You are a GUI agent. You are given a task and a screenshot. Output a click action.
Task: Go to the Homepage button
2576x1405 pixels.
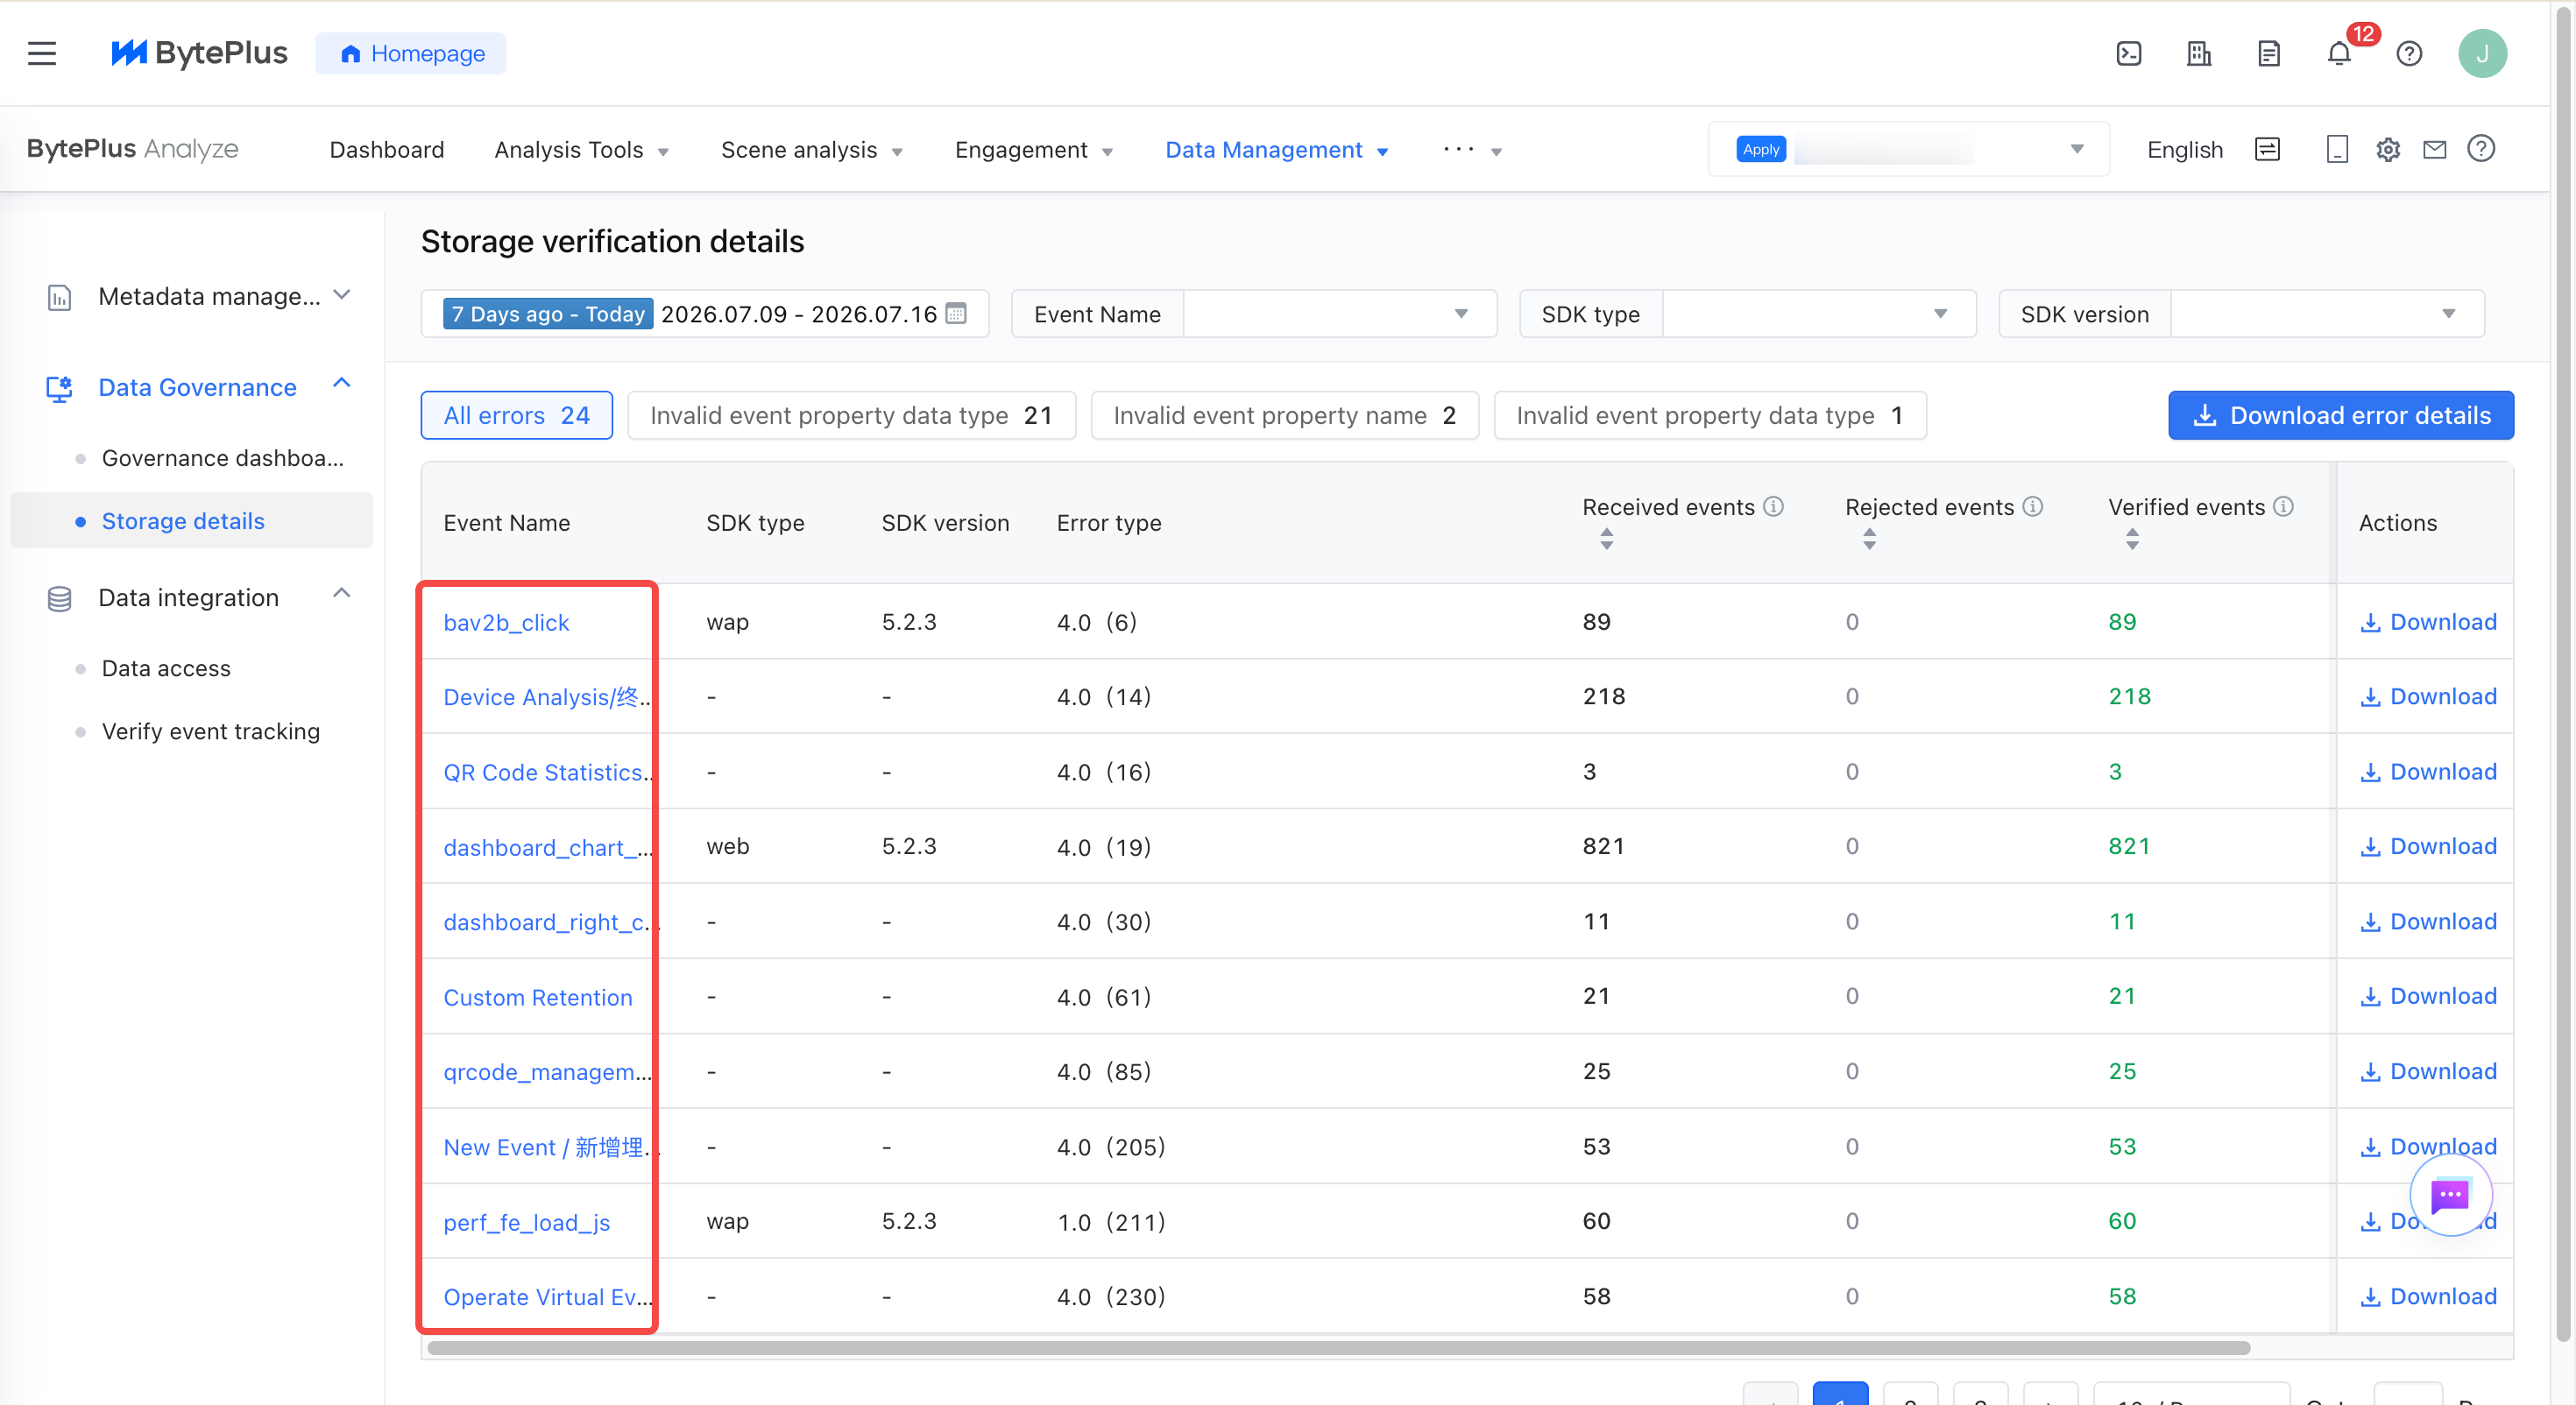pyautogui.click(x=411, y=53)
